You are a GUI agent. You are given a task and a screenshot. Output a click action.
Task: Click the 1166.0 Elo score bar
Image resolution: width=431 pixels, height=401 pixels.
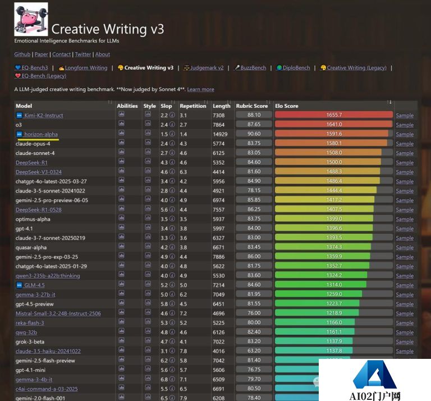(334, 322)
